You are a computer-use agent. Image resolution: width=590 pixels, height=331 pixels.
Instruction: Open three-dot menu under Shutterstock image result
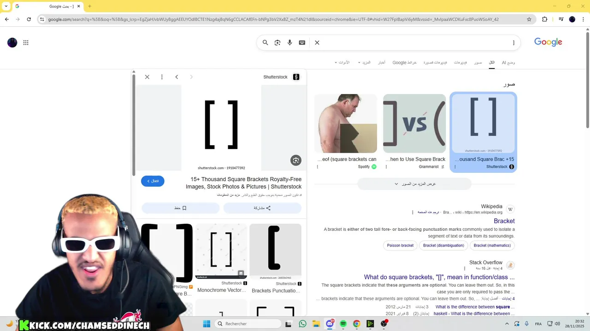(455, 167)
